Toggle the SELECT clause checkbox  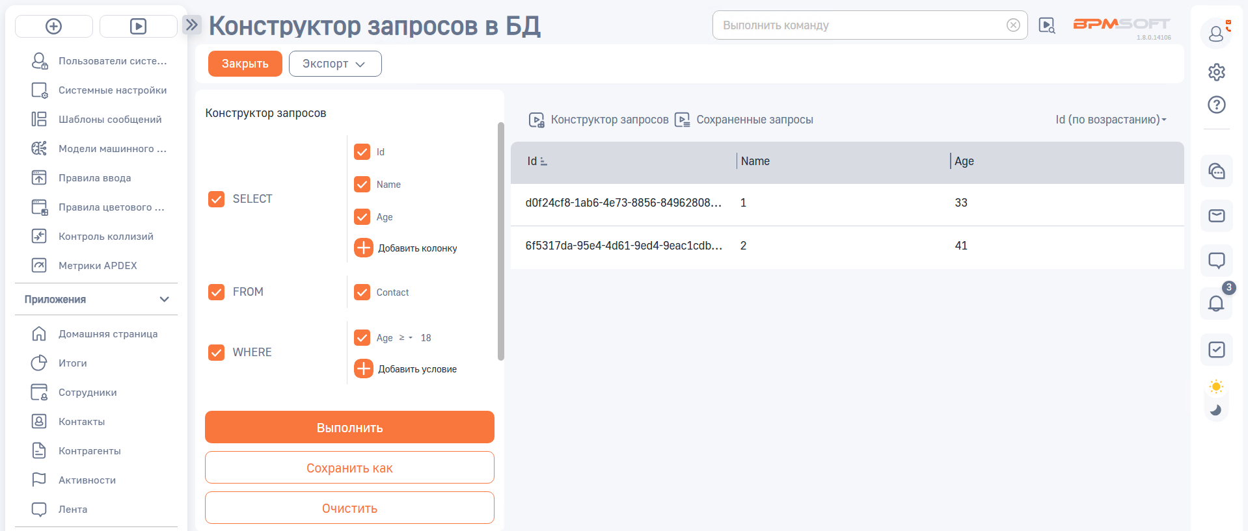(x=217, y=199)
